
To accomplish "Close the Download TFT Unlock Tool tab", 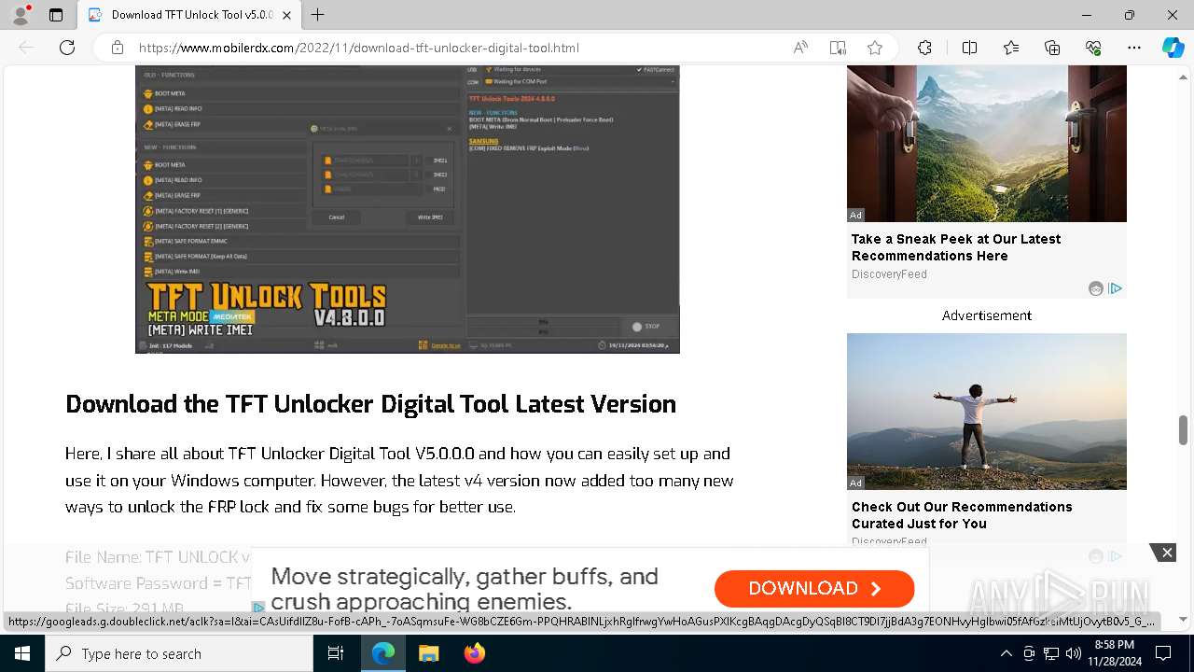I will [286, 15].
